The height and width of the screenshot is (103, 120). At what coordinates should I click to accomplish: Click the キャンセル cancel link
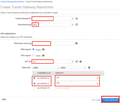click(96, 100)
